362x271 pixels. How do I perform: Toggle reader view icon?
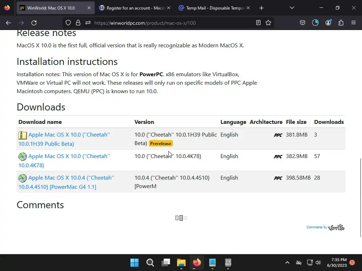(x=258, y=23)
